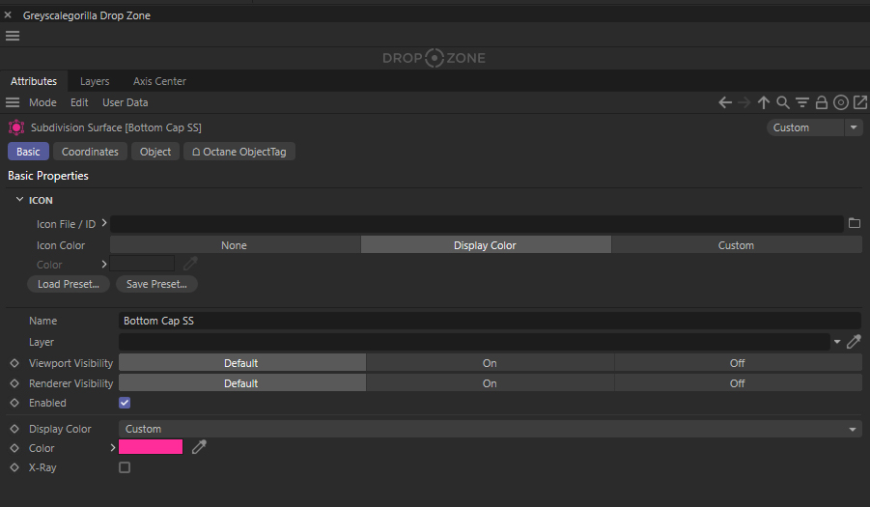Set Renderer Visibility to On

click(490, 382)
